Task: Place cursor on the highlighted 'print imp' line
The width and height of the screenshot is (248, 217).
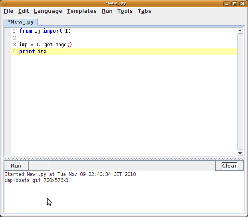Action: click(x=33, y=51)
